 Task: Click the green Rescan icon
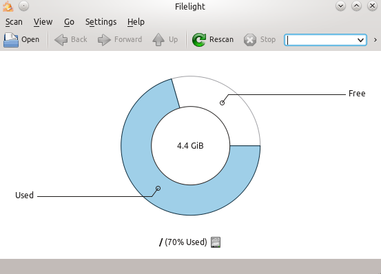(x=199, y=40)
